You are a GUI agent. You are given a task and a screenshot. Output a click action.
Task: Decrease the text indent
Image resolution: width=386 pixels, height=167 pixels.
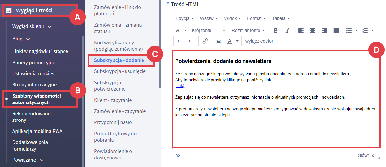tap(180, 41)
